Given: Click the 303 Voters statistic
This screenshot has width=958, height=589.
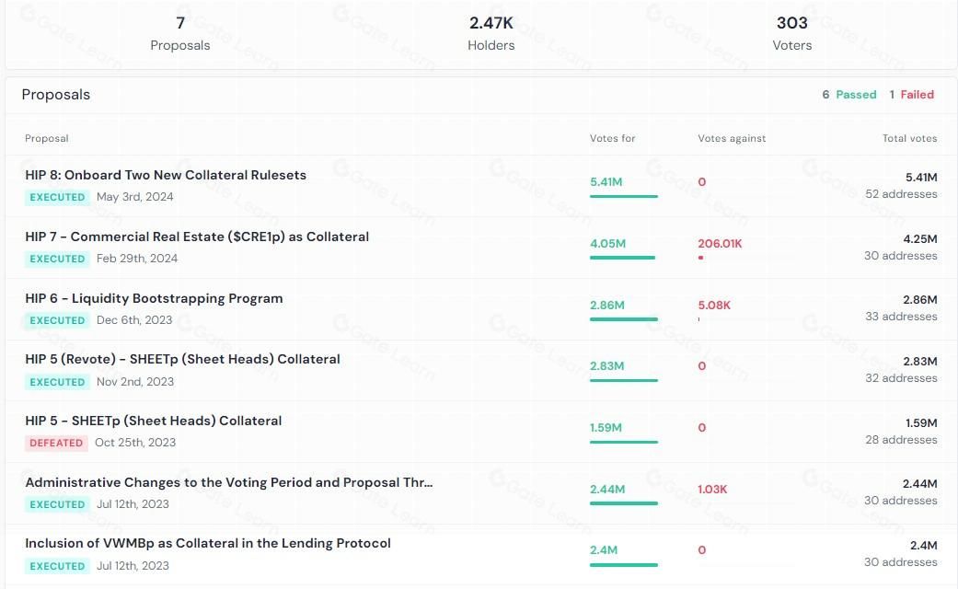Looking at the screenshot, I should (791, 33).
